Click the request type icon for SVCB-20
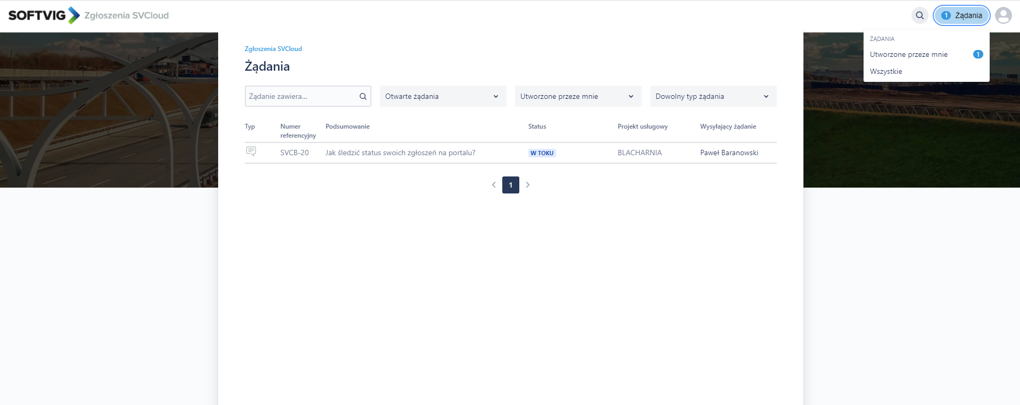The image size is (1020, 405). [x=251, y=152]
